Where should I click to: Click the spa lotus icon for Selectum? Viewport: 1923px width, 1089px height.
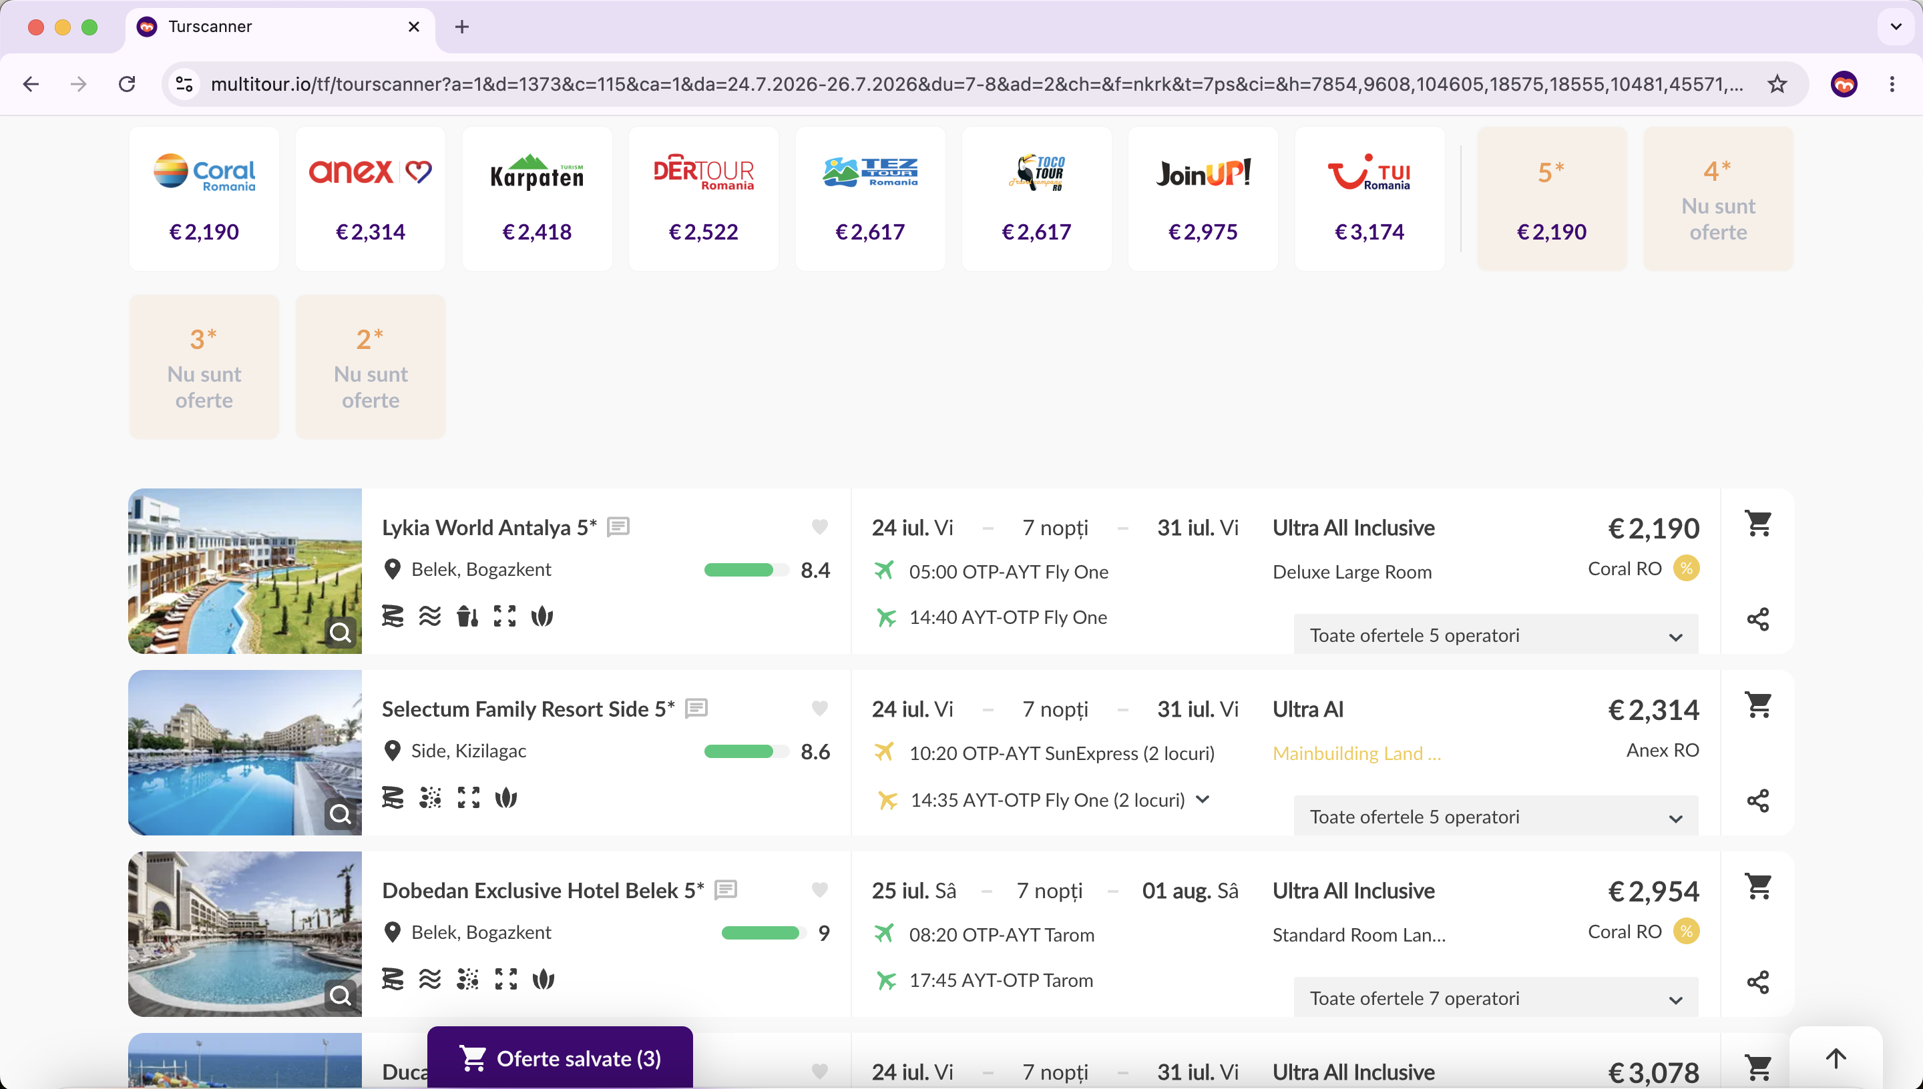(x=507, y=798)
